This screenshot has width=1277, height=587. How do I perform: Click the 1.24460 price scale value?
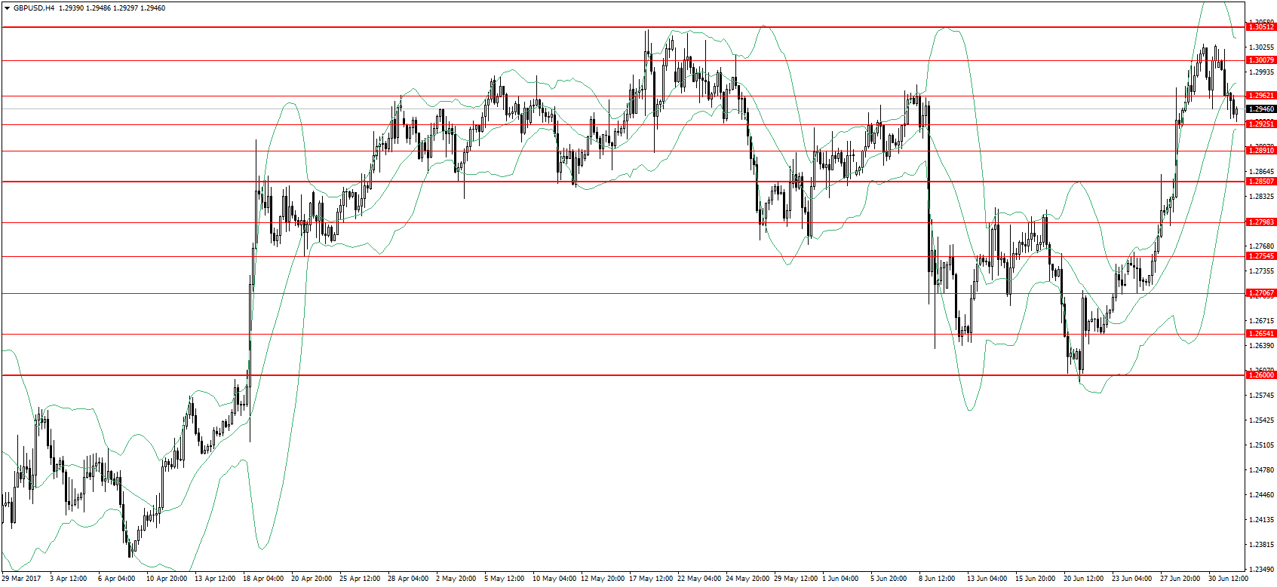[1262, 495]
